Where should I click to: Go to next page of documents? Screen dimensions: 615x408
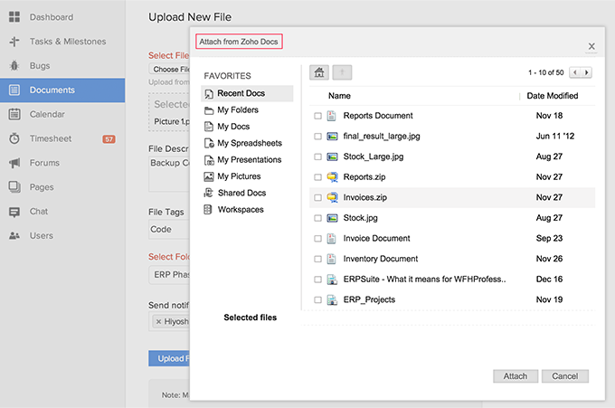[x=587, y=72]
